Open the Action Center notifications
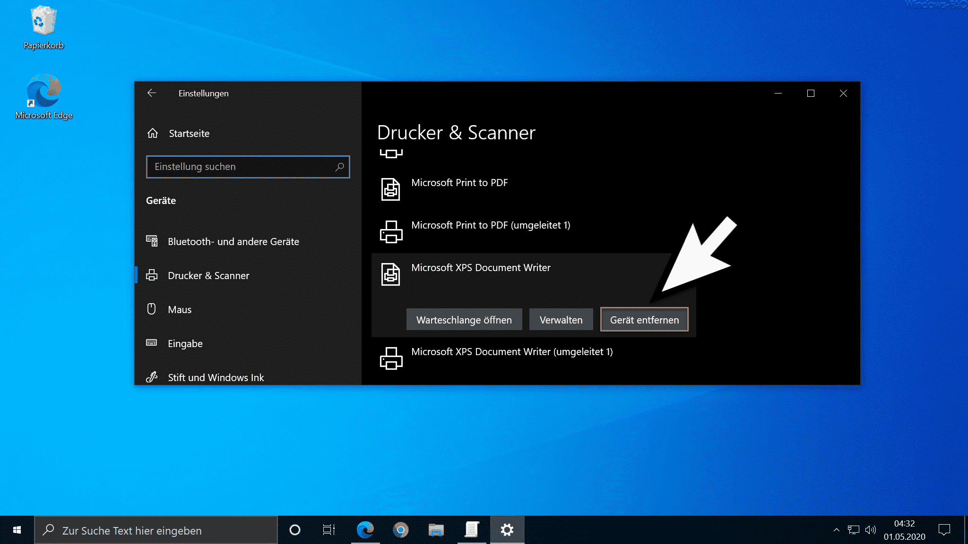 coord(944,530)
